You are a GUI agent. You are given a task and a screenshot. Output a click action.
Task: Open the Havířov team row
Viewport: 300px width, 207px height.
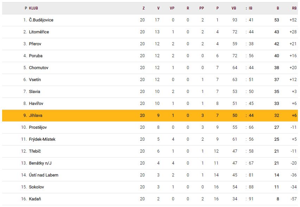click(37, 103)
